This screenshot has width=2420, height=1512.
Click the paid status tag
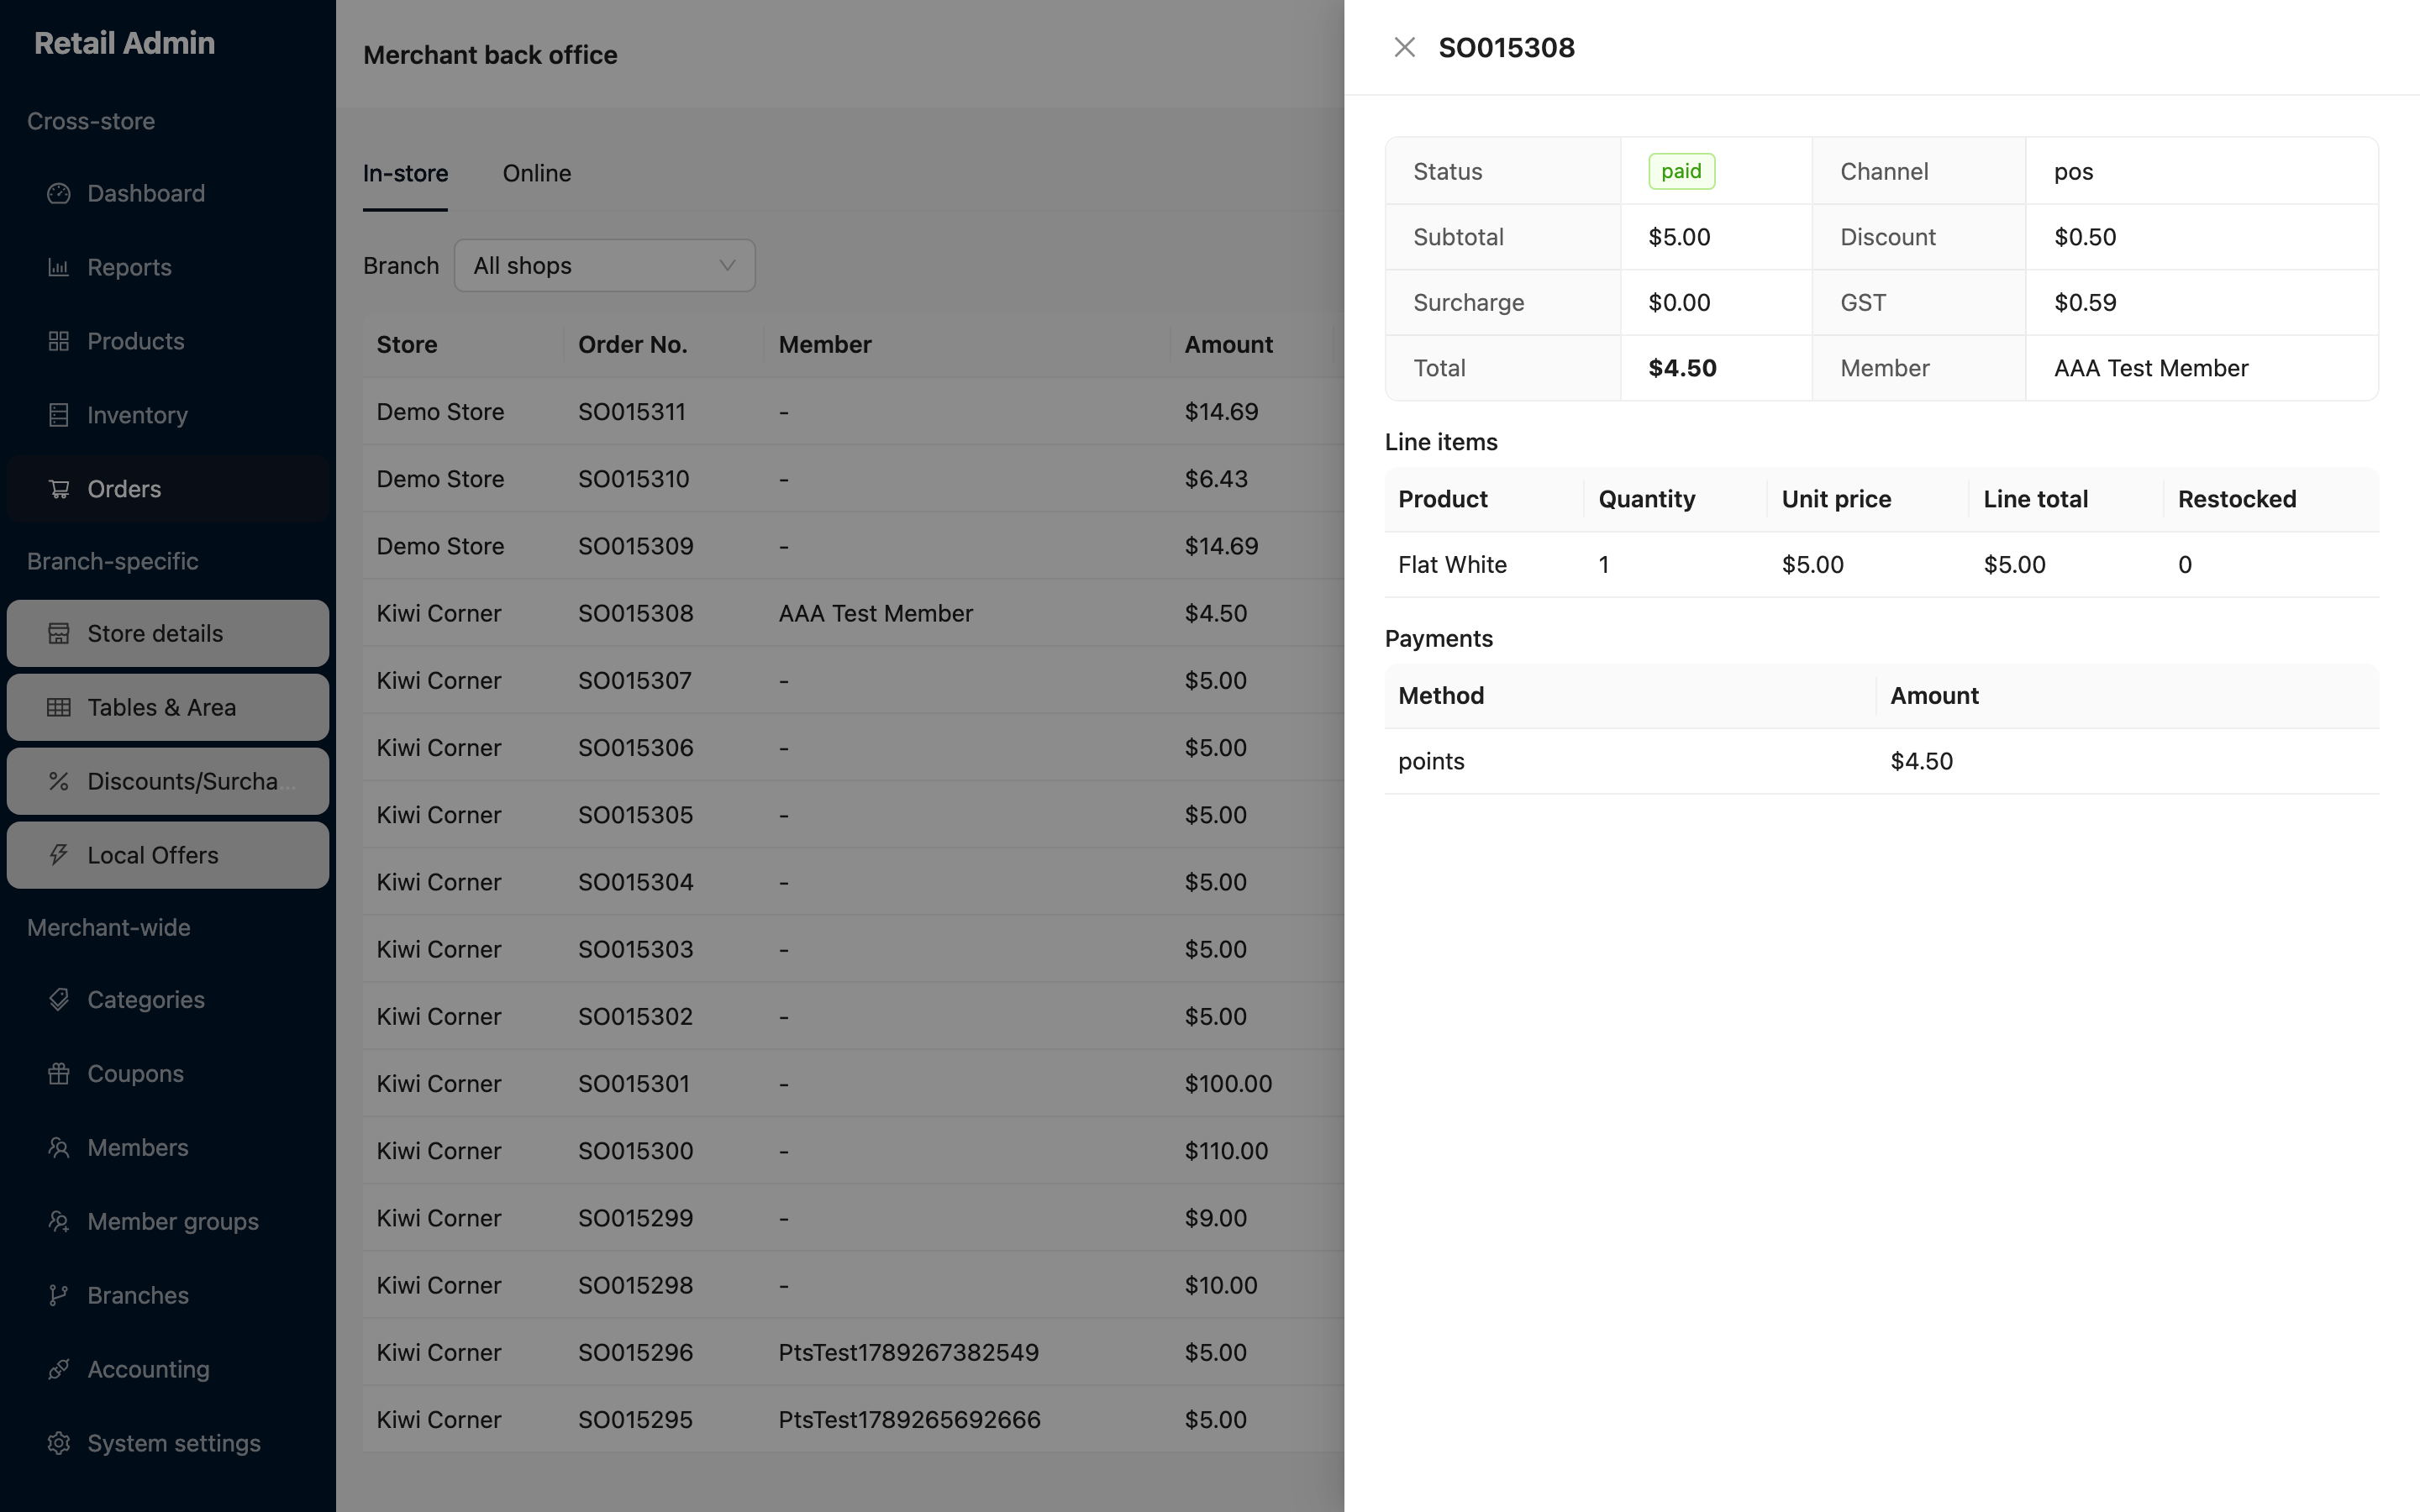1681,171
